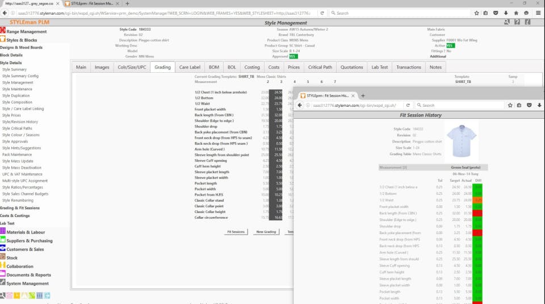Open the Lab Test tab
The height and width of the screenshot is (304, 545).
(x=380, y=67)
